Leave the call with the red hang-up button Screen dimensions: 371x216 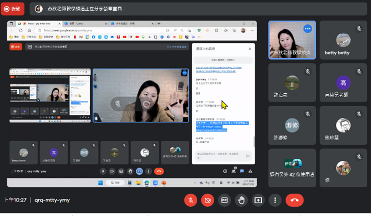[295, 200]
